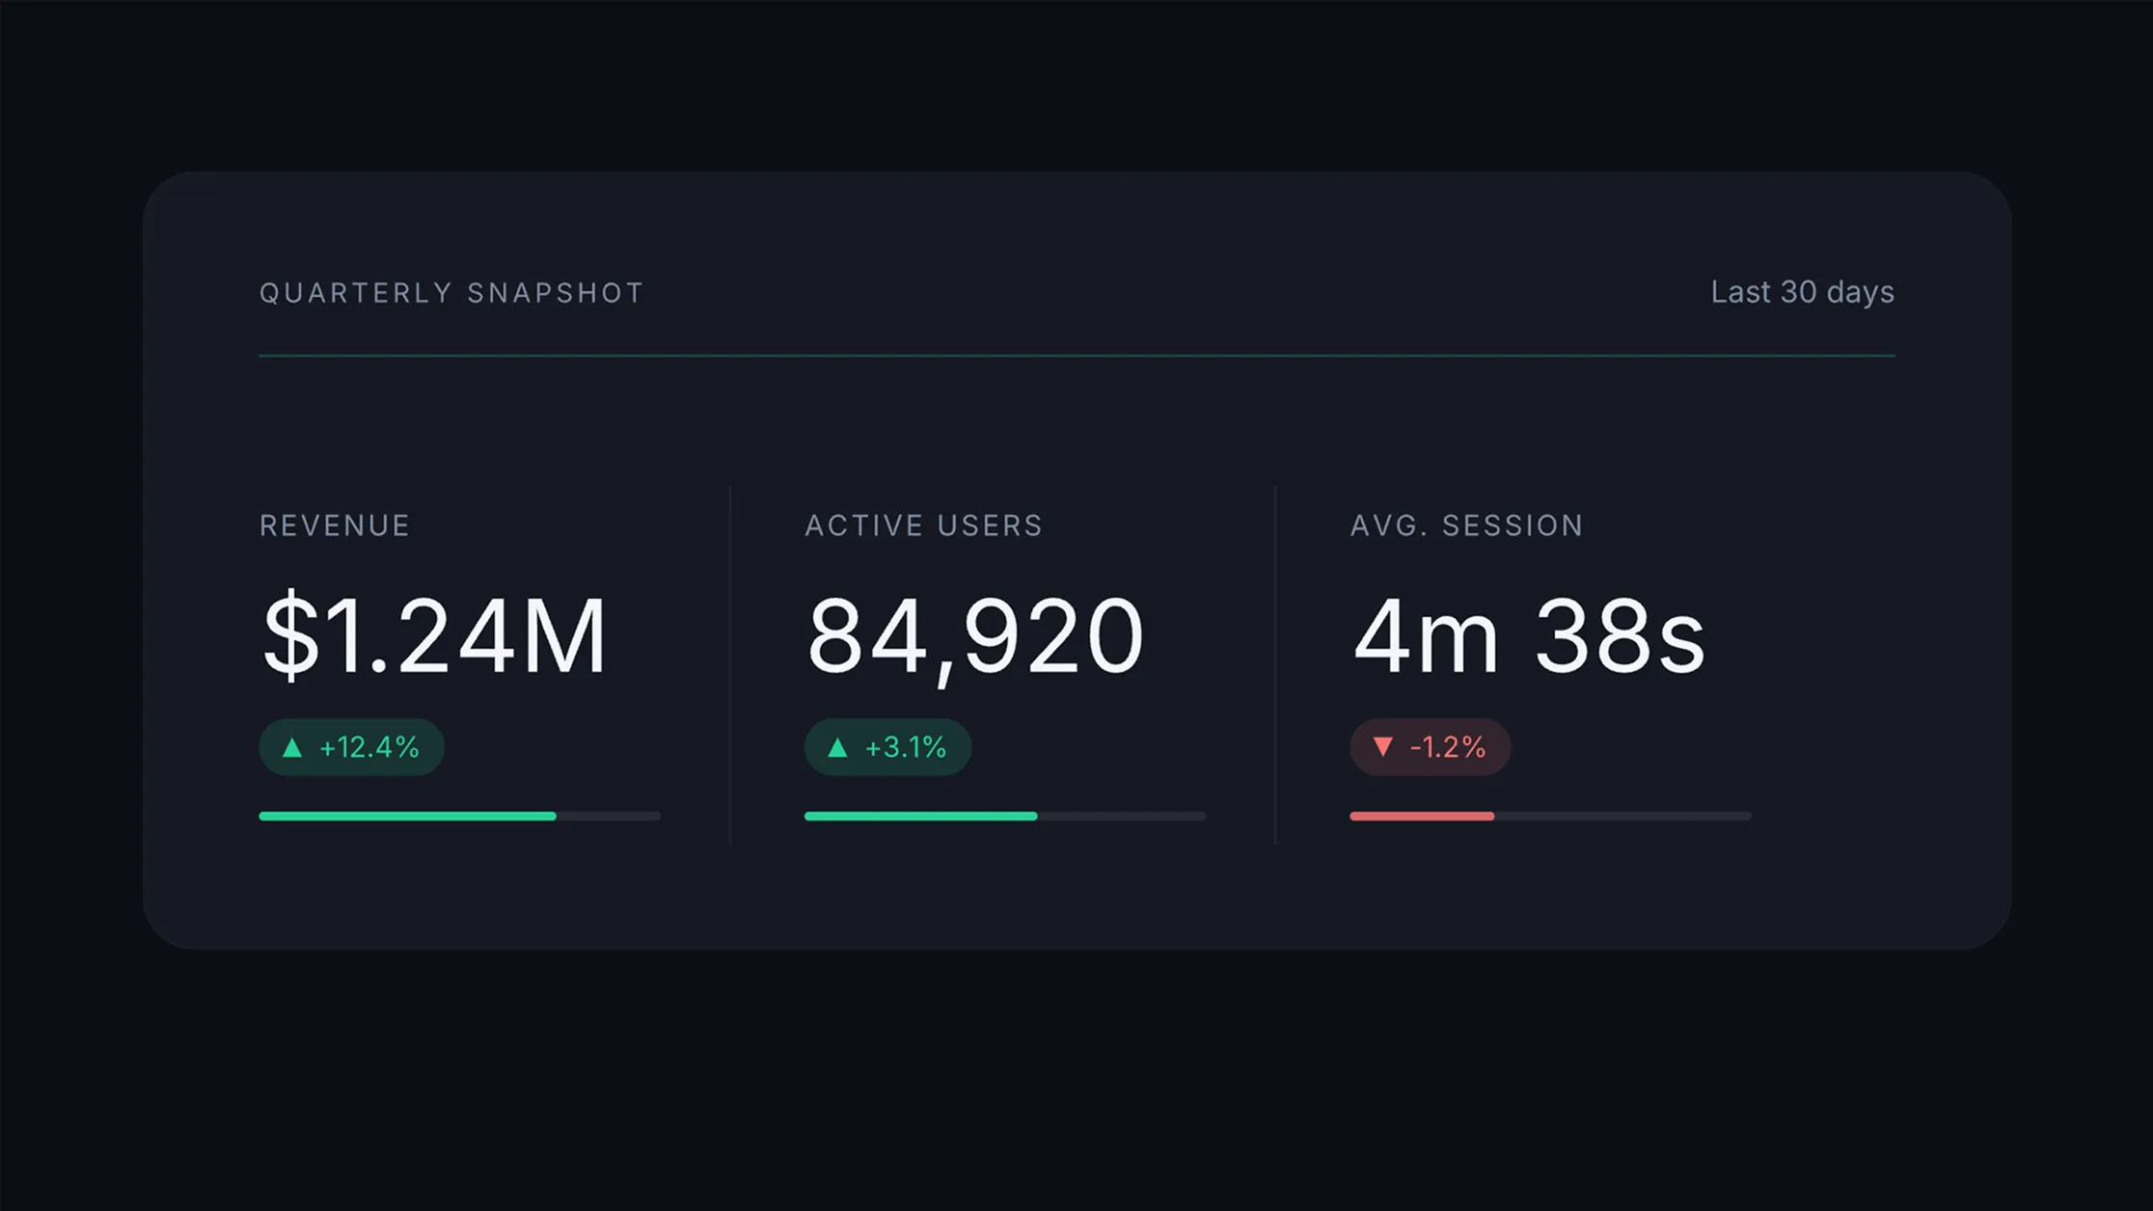Select the +3.1% active users badge
Image resolution: width=2153 pixels, height=1211 pixels.
point(887,747)
